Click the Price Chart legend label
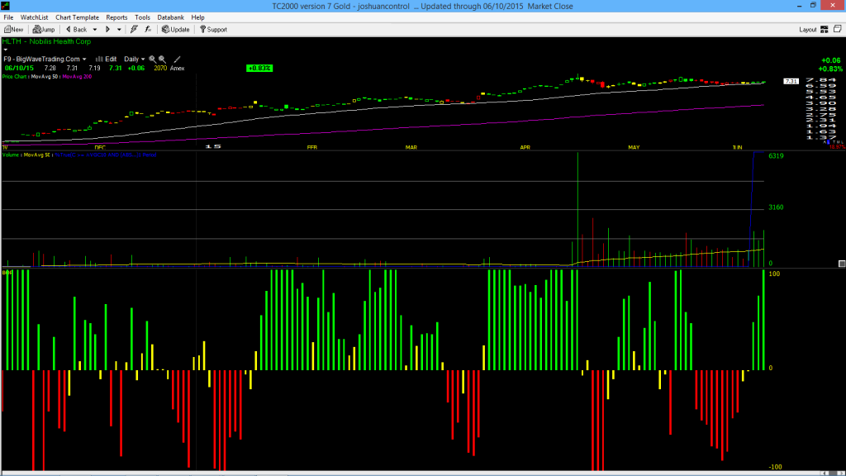 [x=15, y=77]
